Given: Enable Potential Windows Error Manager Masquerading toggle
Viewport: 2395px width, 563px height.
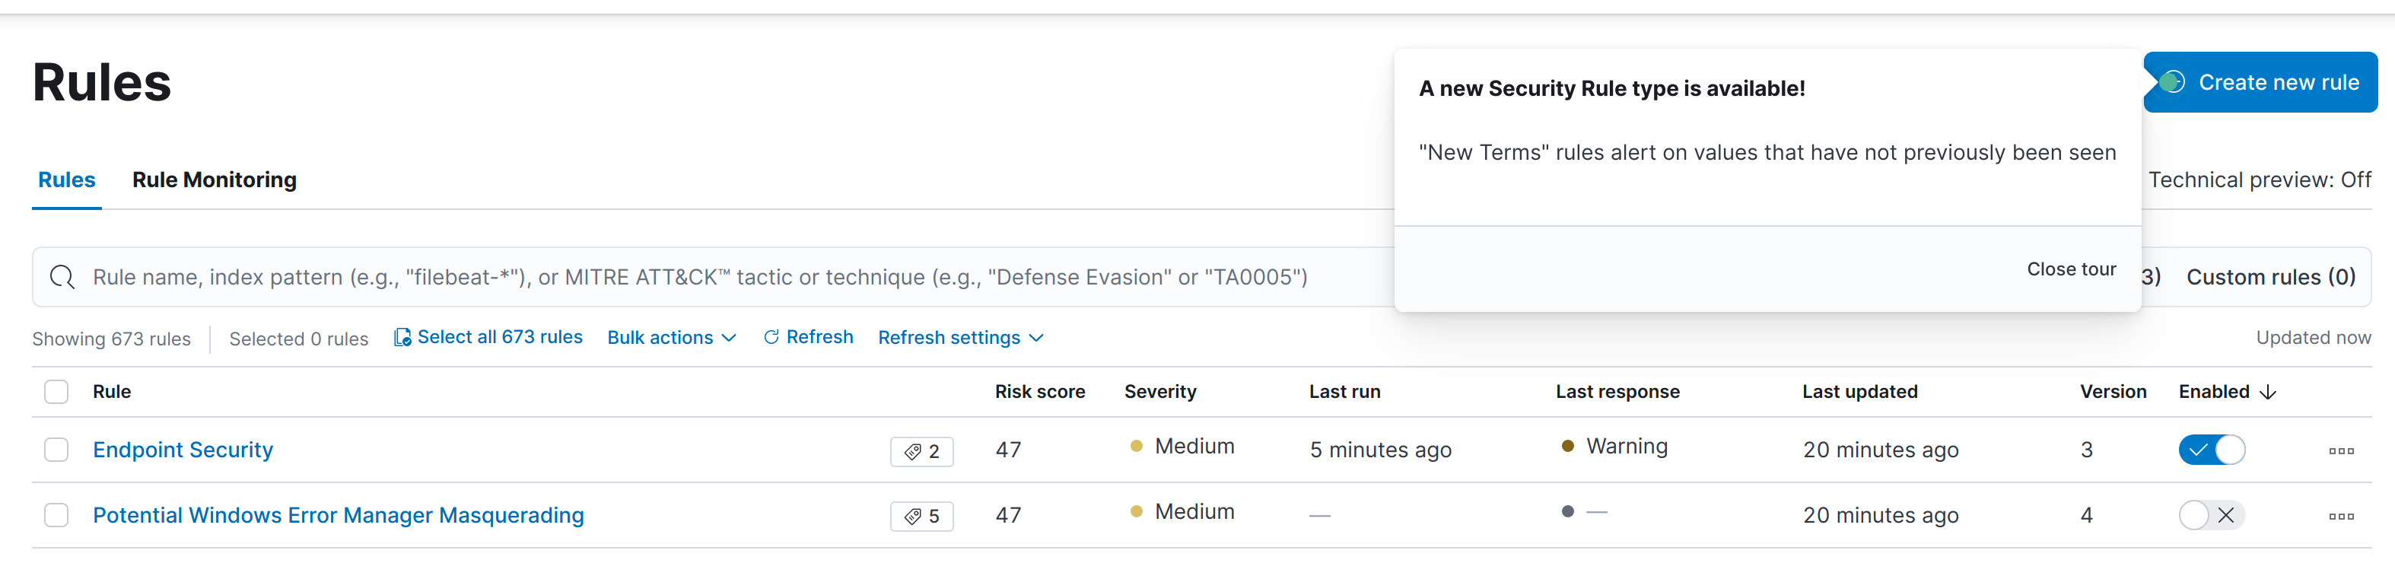Looking at the screenshot, I should [2211, 516].
